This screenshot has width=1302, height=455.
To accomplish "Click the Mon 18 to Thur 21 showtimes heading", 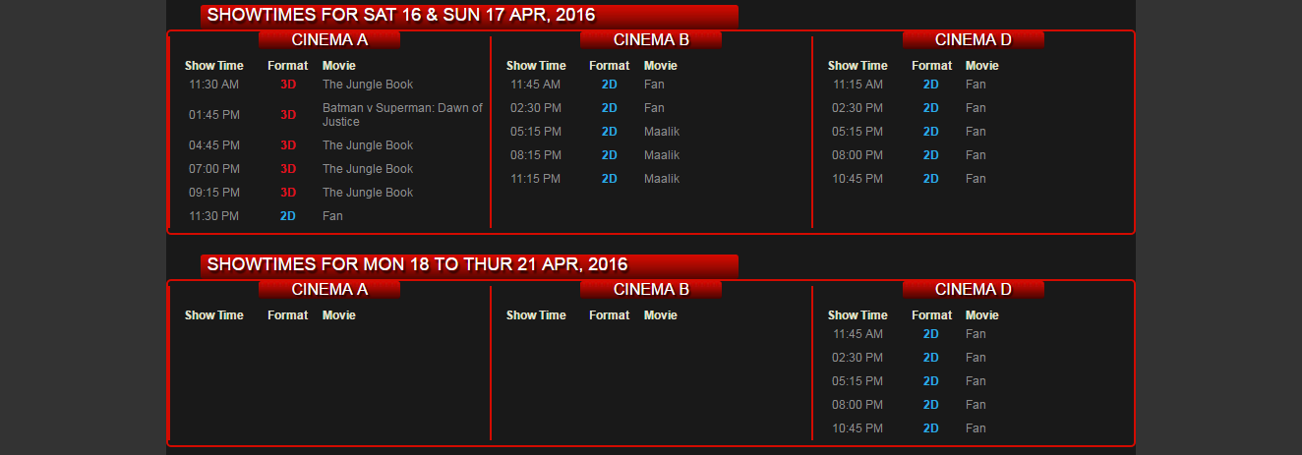I will [x=469, y=265].
